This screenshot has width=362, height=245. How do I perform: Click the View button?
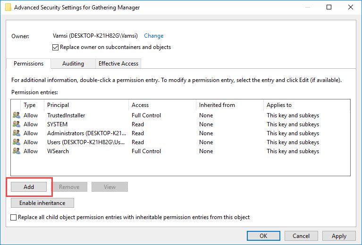point(109,187)
